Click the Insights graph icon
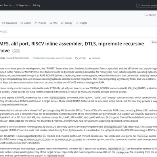 pyautogui.click(x=77, y=23)
